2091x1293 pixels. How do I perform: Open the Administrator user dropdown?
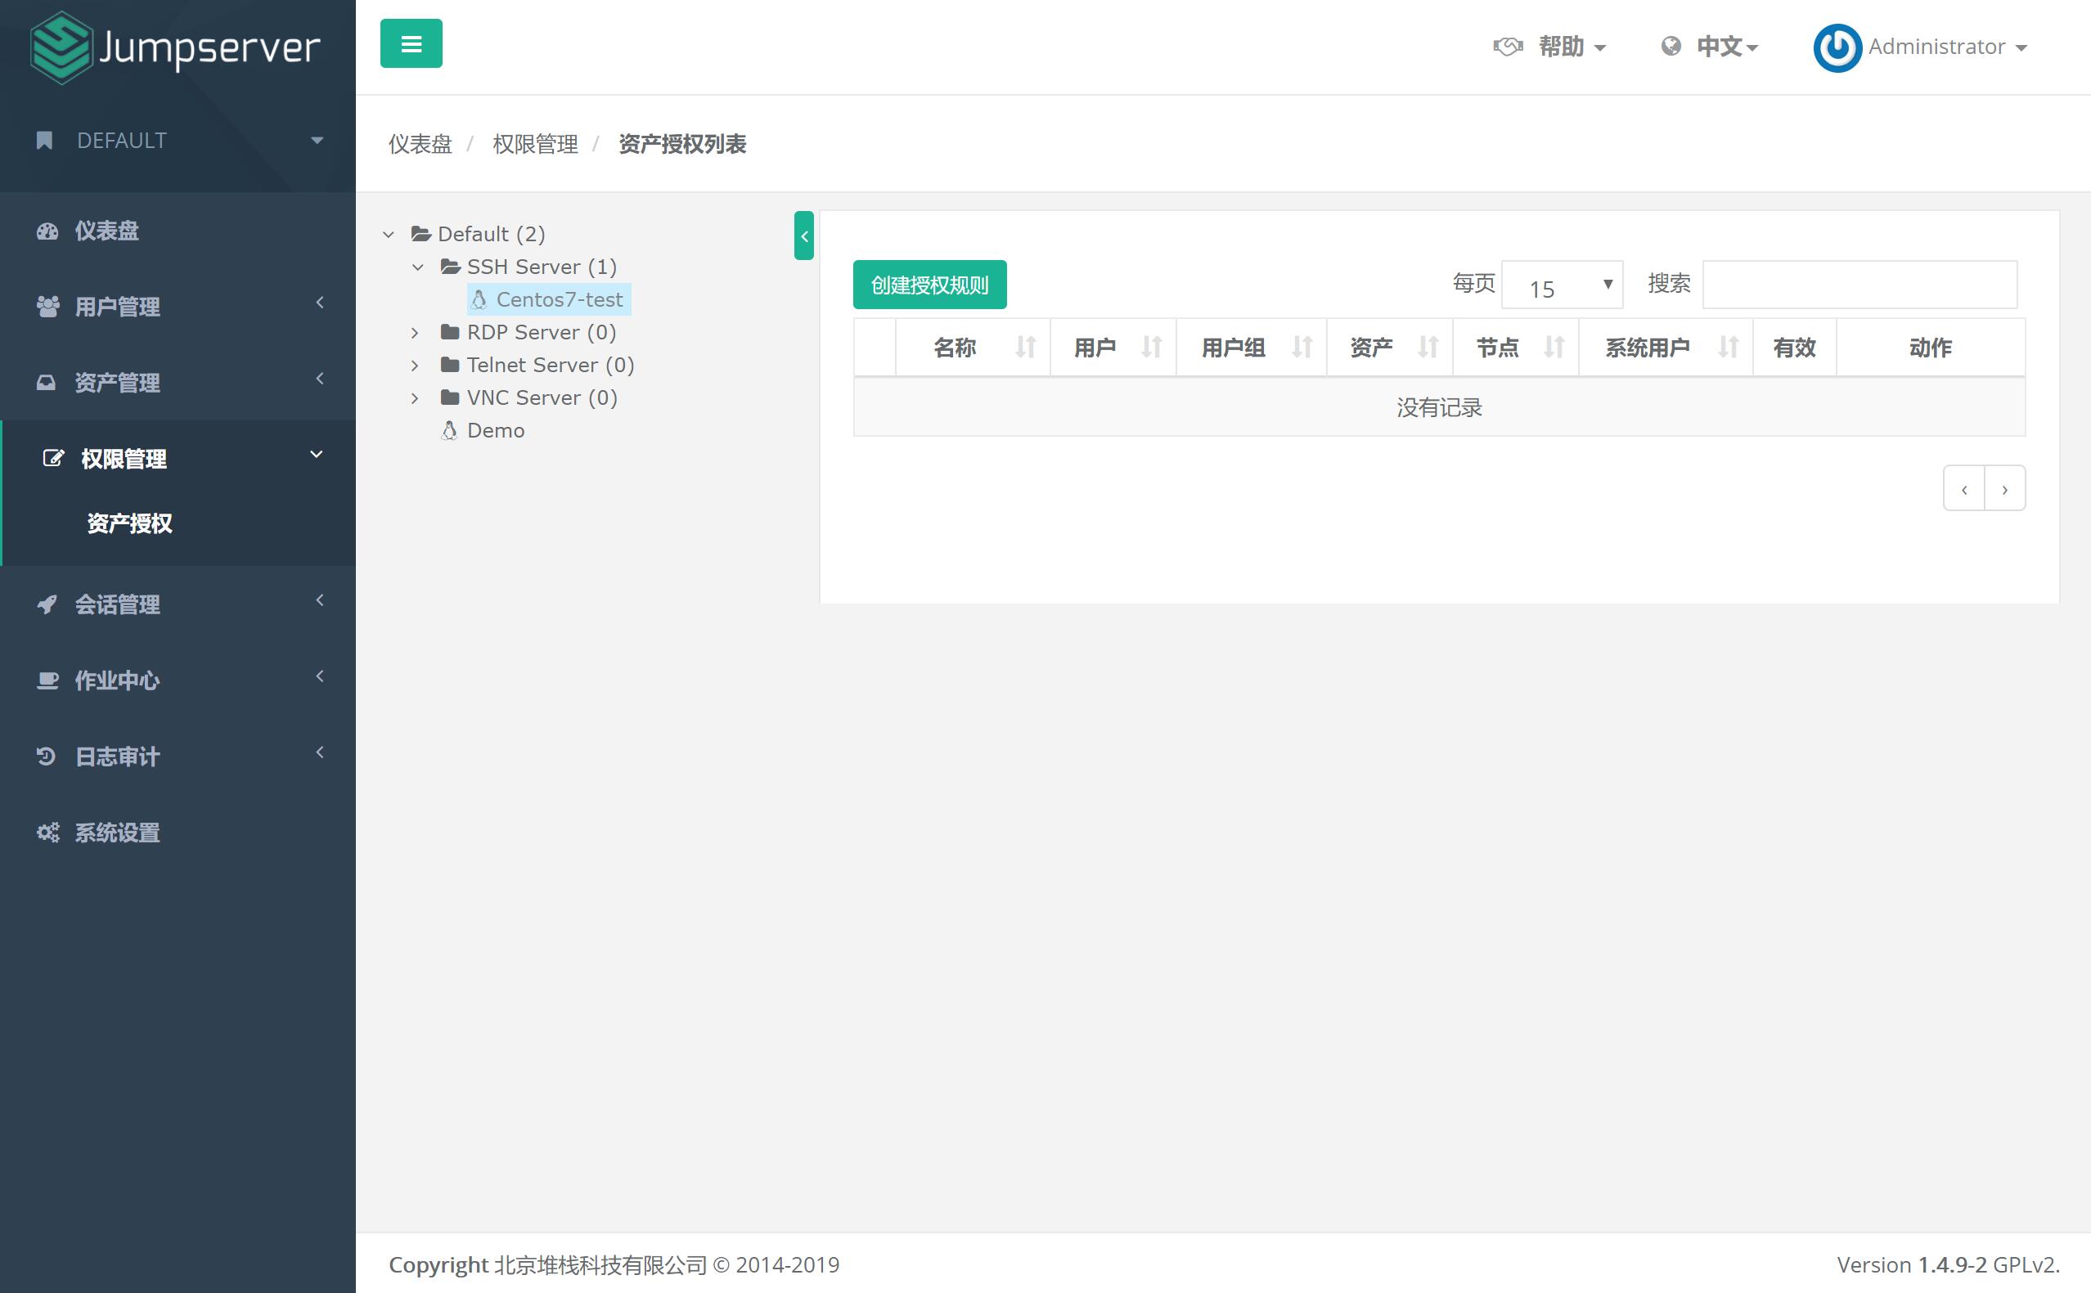[x=1947, y=47]
